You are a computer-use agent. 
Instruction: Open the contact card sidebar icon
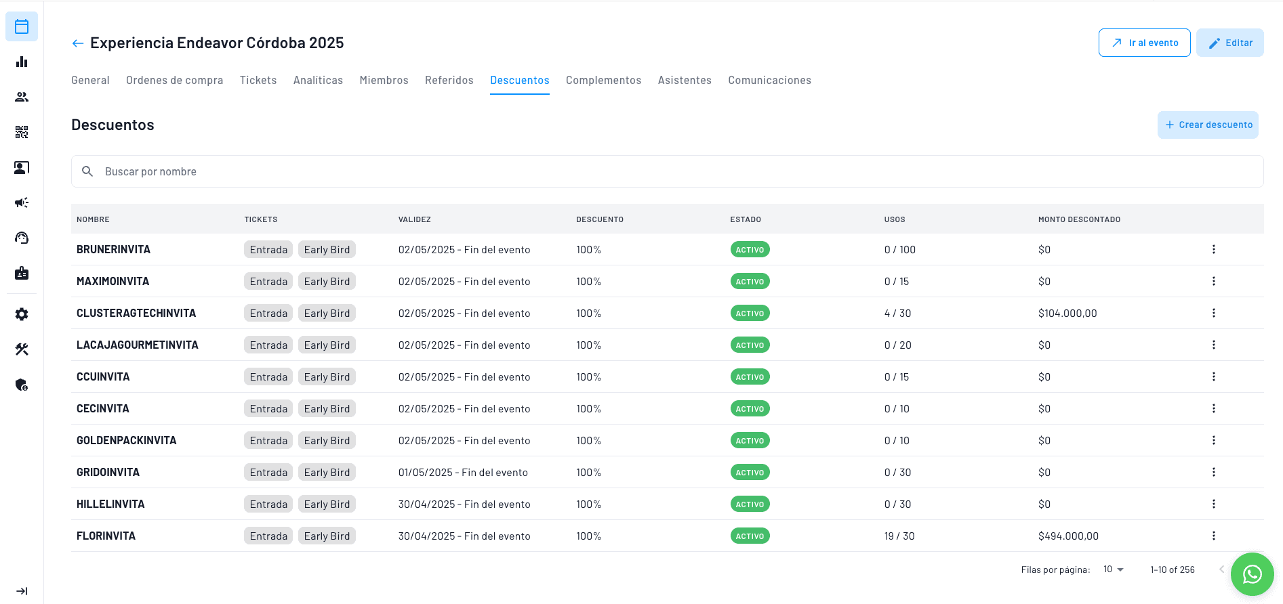pyautogui.click(x=22, y=167)
